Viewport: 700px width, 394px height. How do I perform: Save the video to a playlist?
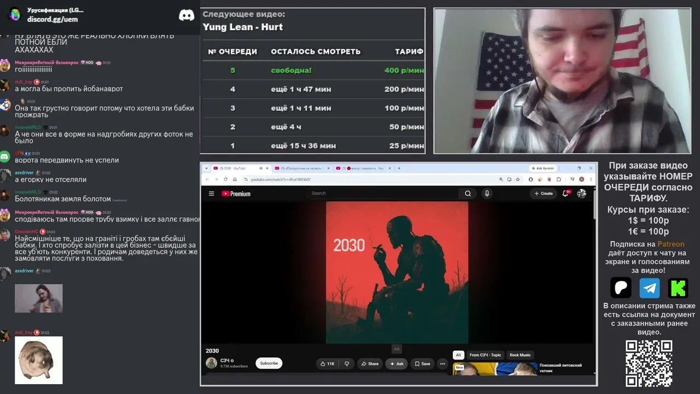click(x=422, y=364)
